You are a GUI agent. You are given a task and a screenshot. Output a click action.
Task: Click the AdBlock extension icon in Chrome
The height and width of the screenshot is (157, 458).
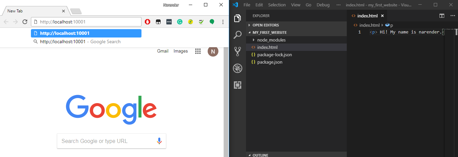click(x=148, y=22)
